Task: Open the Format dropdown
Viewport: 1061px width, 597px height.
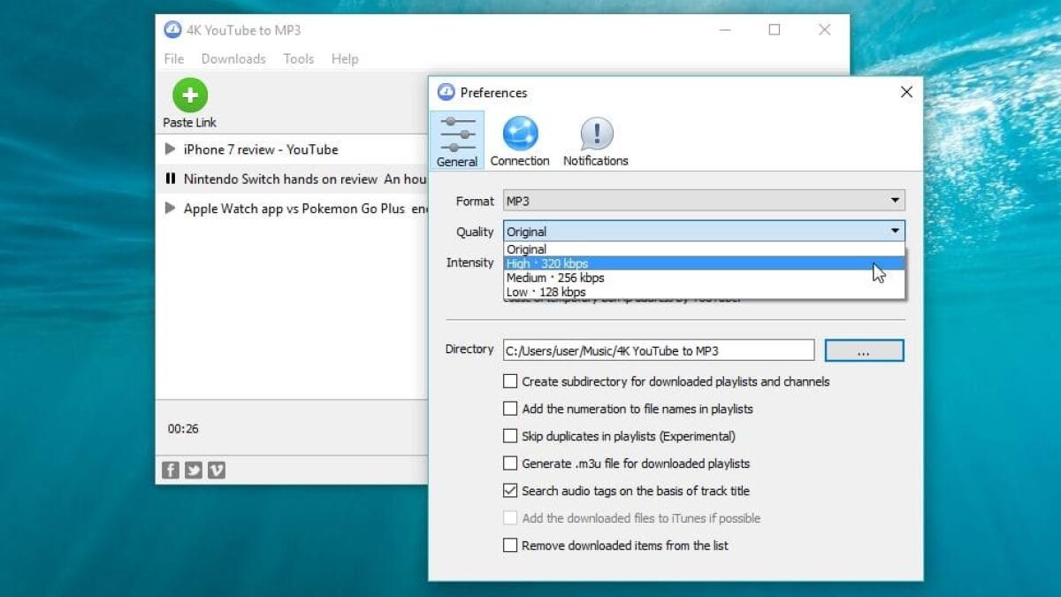Action: (x=893, y=200)
